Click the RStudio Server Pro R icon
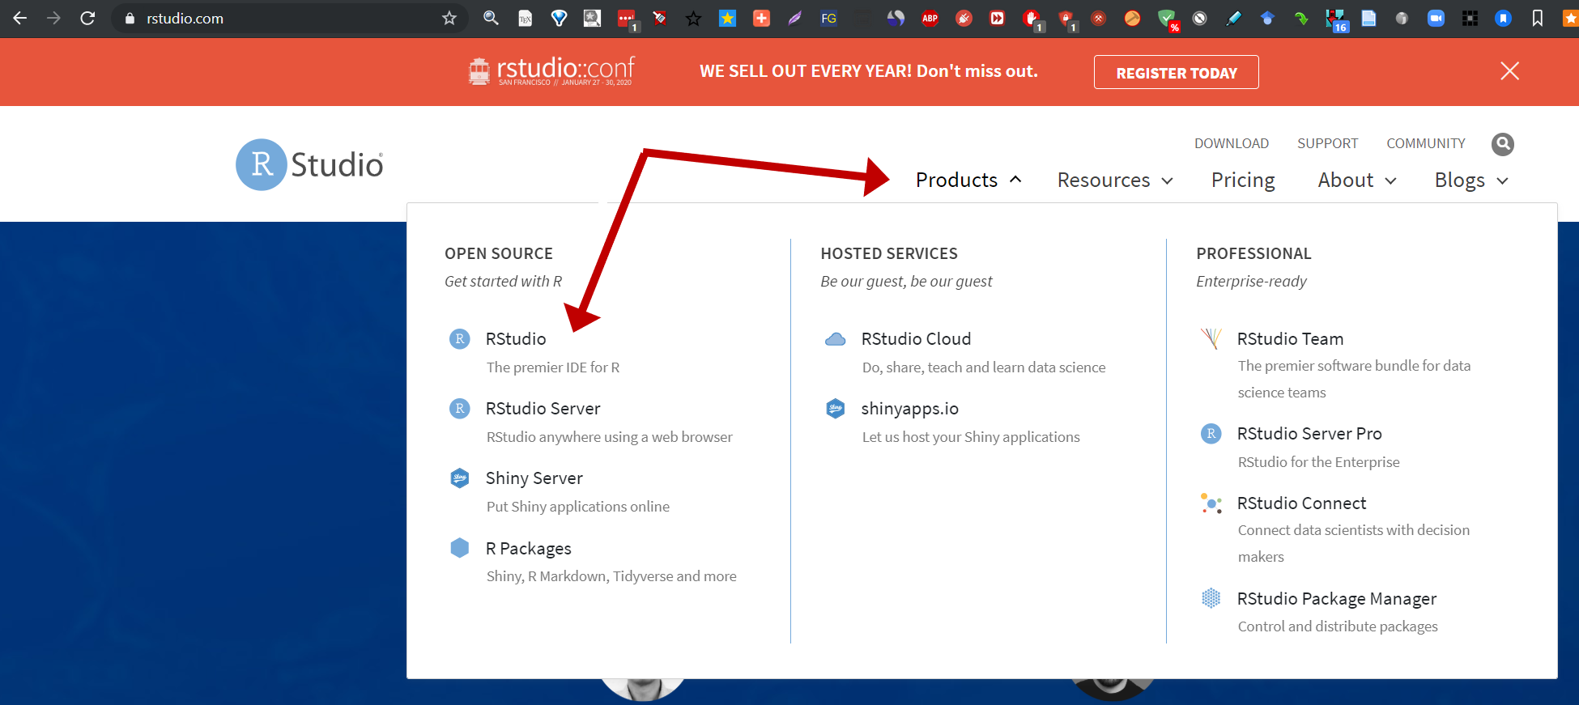The image size is (1579, 705). (x=1211, y=434)
